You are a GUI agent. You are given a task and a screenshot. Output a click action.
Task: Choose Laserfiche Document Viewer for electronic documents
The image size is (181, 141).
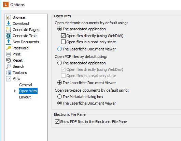59,49
